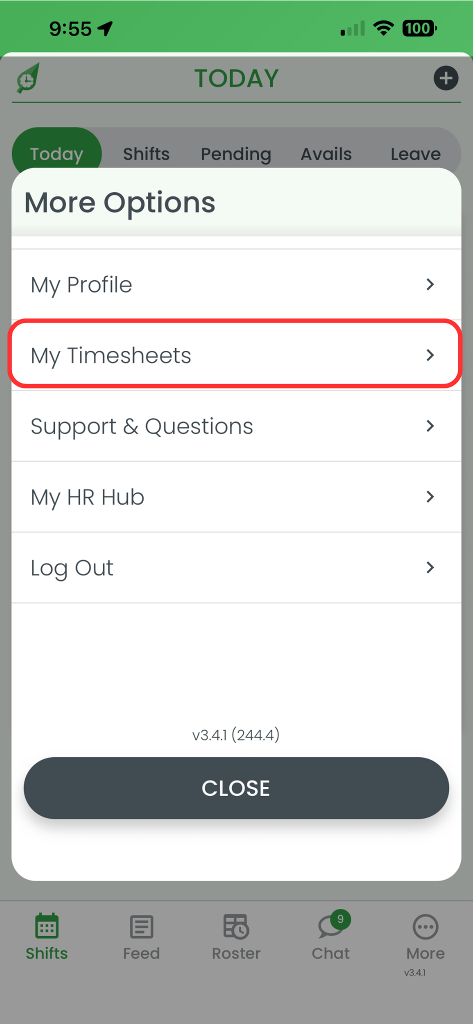Switch to the Pending tab
Viewport: 473px width, 1024px height.
[235, 153]
